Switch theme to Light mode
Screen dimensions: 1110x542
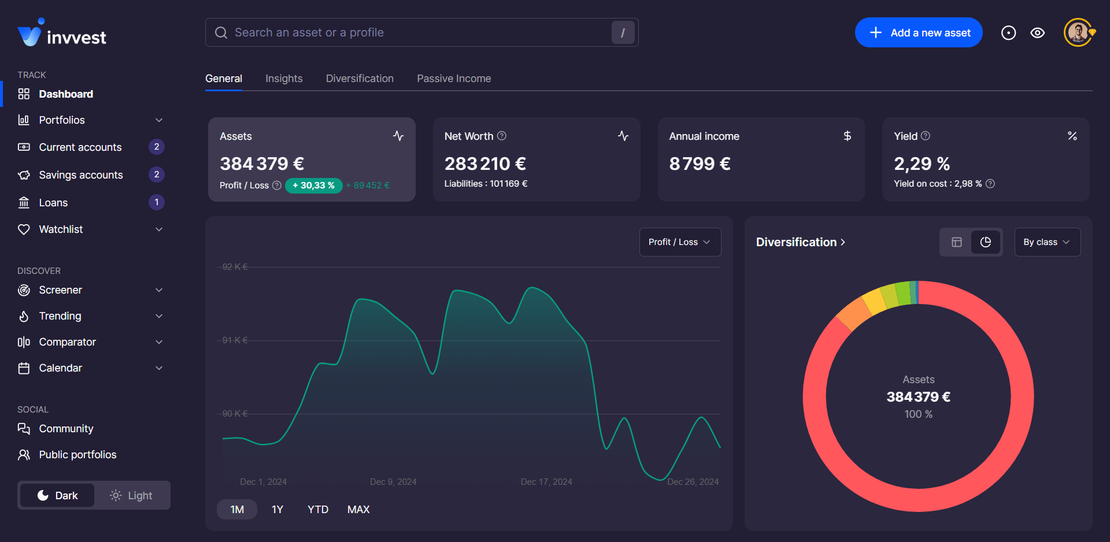pos(132,495)
